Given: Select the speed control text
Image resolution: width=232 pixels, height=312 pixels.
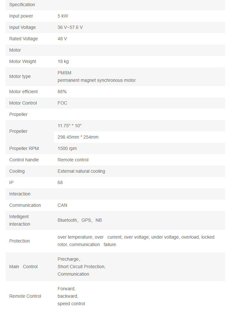Looking at the screenshot, I should [71, 304].
